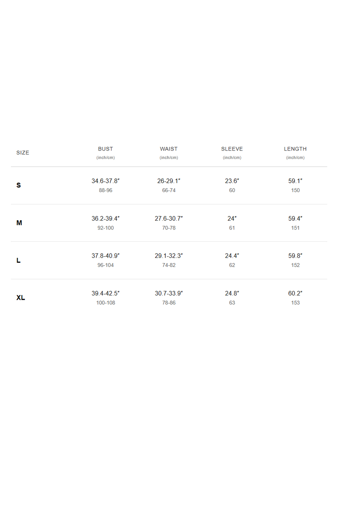
Task: Select the L size row label
Action: [18, 260]
